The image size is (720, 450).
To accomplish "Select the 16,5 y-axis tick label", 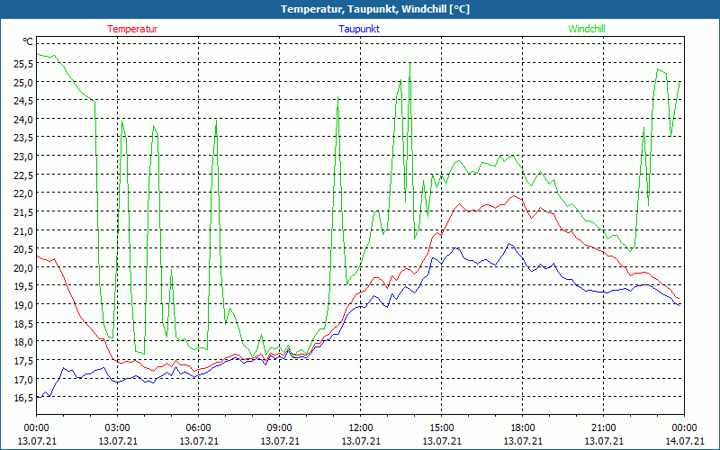I will click(x=22, y=397).
